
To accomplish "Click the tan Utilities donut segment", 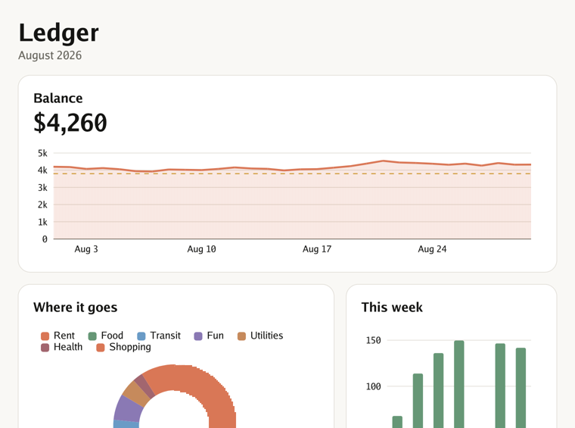I will point(136,394).
